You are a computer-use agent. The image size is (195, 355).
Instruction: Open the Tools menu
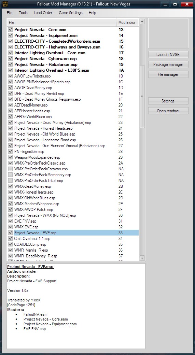pyautogui.click(x=23, y=13)
